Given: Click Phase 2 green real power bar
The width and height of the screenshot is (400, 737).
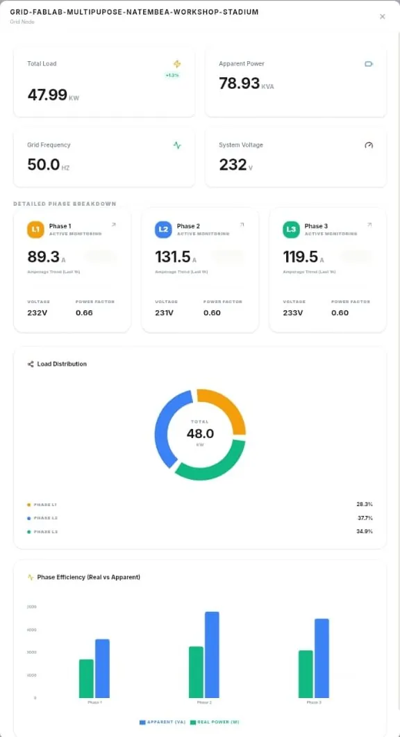Looking at the screenshot, I should [x=196, y=672].
